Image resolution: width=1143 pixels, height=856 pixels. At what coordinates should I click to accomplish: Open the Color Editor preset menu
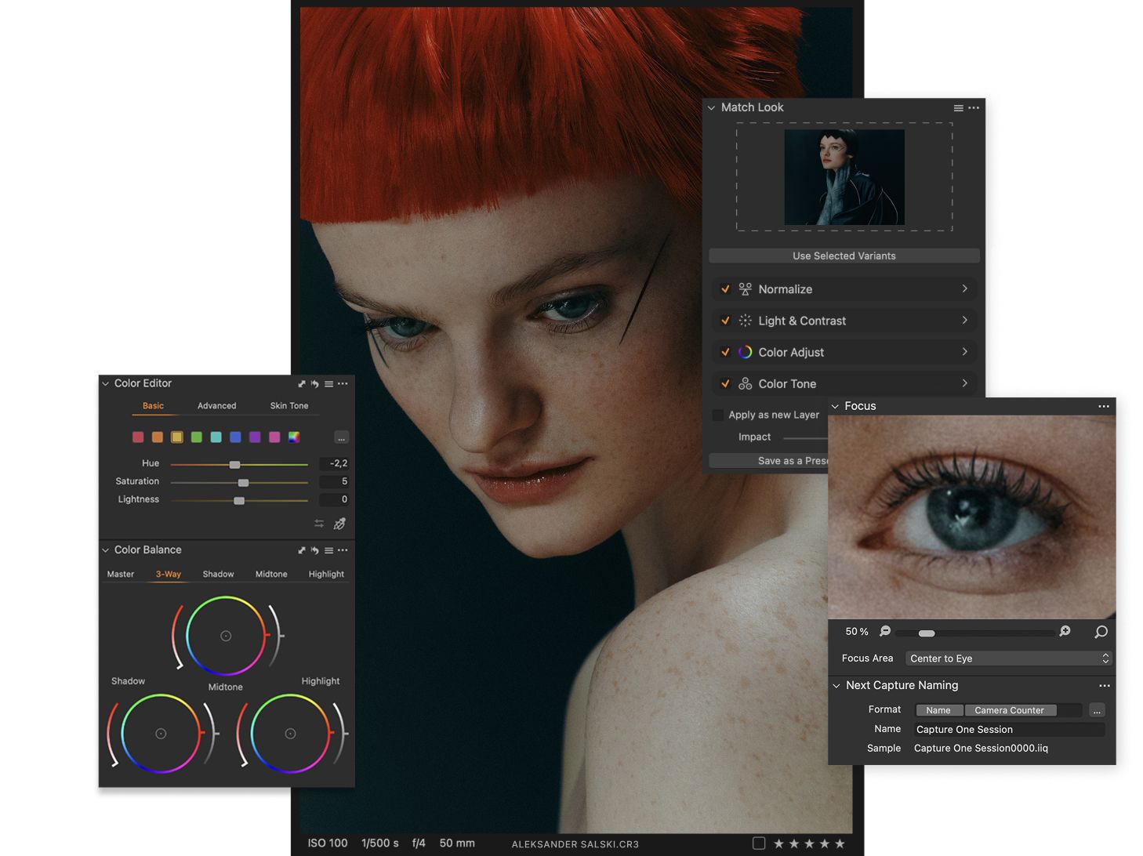tap(328, 384)
